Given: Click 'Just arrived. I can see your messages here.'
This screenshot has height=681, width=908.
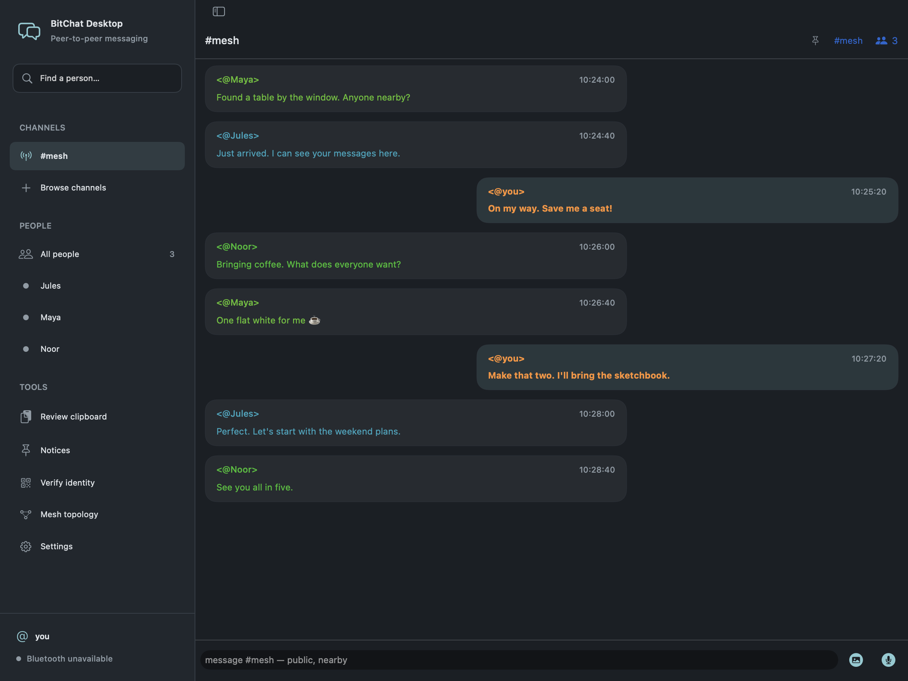Looking at the screenshot, I should 308,153.
